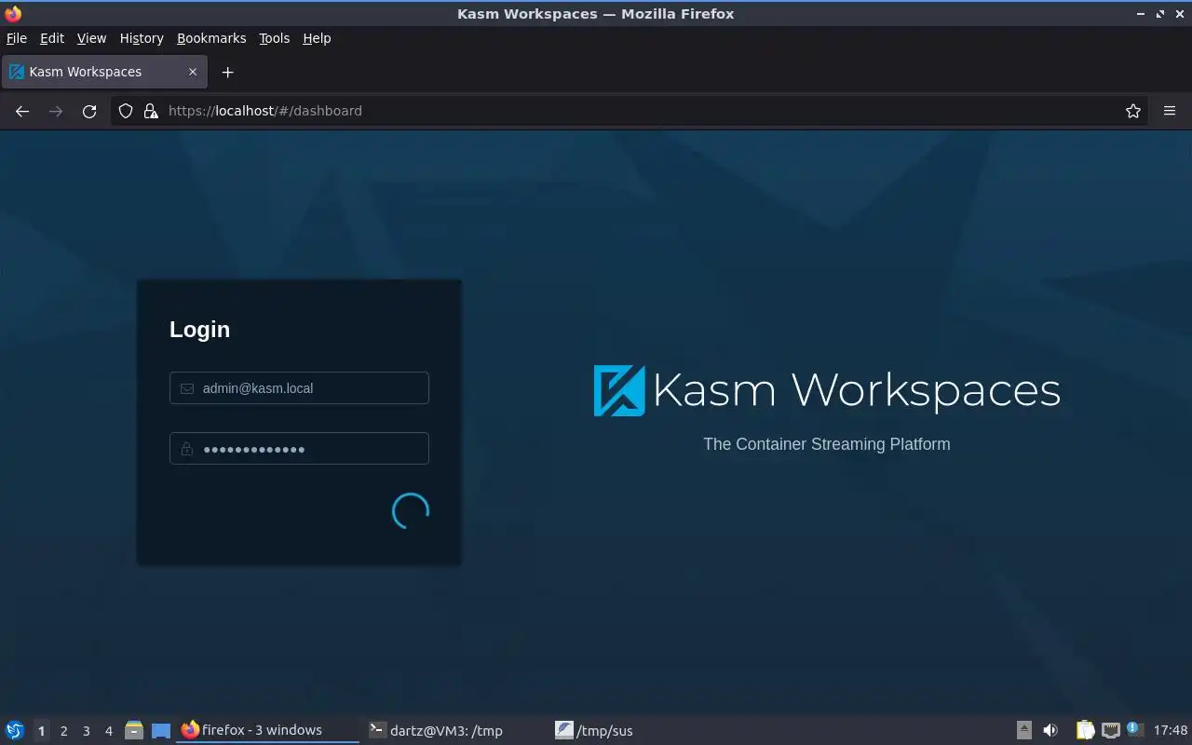Open the volume speaker tray icon
Image resolution: width=1192 pixels, height=745 pixels.
click(x=1050, y=730)
